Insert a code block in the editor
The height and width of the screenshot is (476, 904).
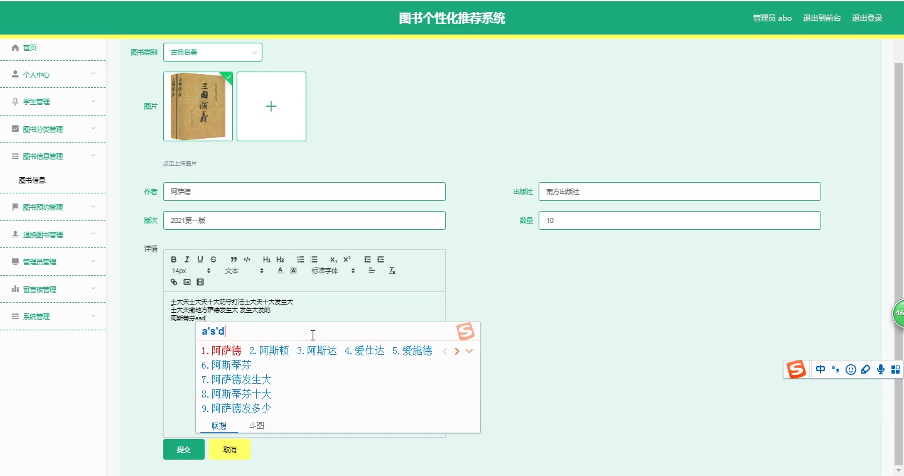click(x=247, y=259)
